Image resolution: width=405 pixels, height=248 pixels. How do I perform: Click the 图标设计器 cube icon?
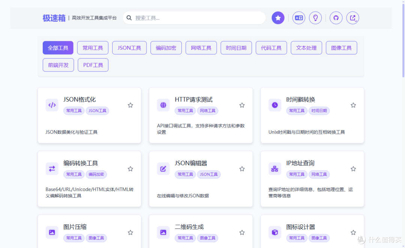click(275, 232)
